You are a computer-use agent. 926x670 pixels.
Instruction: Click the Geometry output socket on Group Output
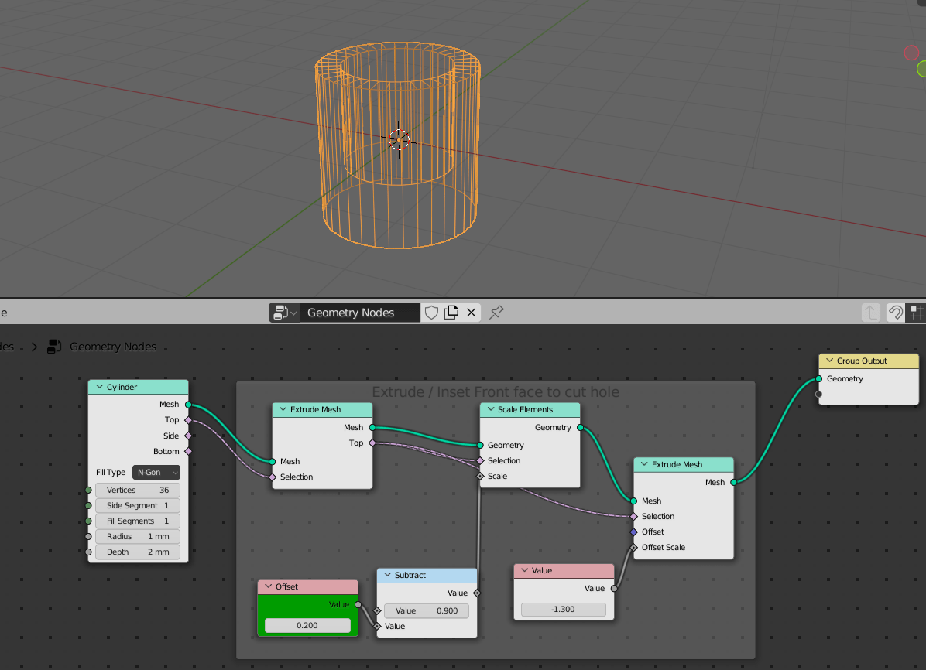click(818, 378)
